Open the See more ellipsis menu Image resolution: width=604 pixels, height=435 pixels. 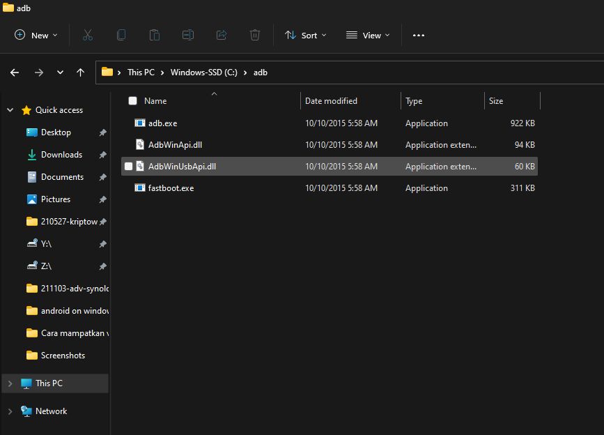[418, 35]
